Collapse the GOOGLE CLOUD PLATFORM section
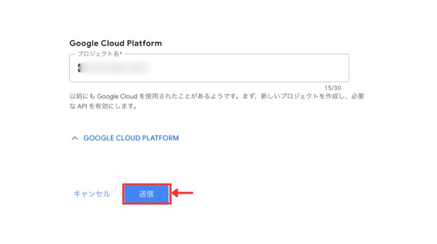 (125, 138)
